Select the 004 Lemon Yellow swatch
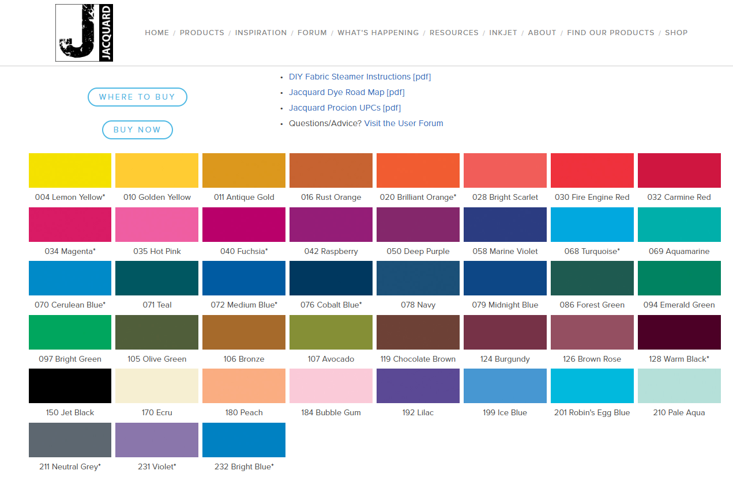 click(x=70, y=170)
